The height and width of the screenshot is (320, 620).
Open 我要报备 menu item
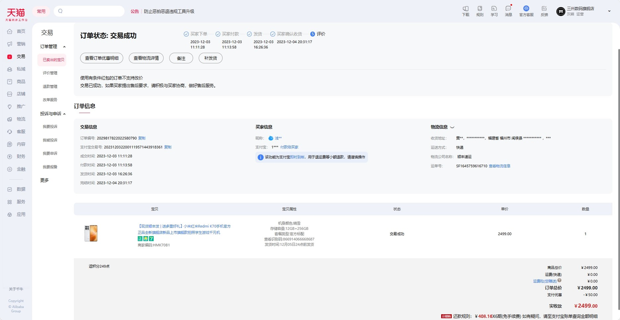tap(50, 167)
